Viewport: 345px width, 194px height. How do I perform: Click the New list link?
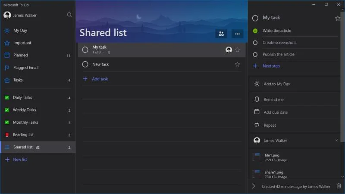(20, 160)
